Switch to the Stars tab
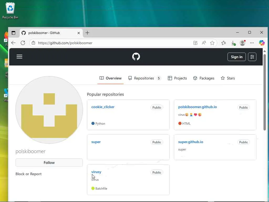This screenshot has width=269, height=202. [x=228, y=78]
